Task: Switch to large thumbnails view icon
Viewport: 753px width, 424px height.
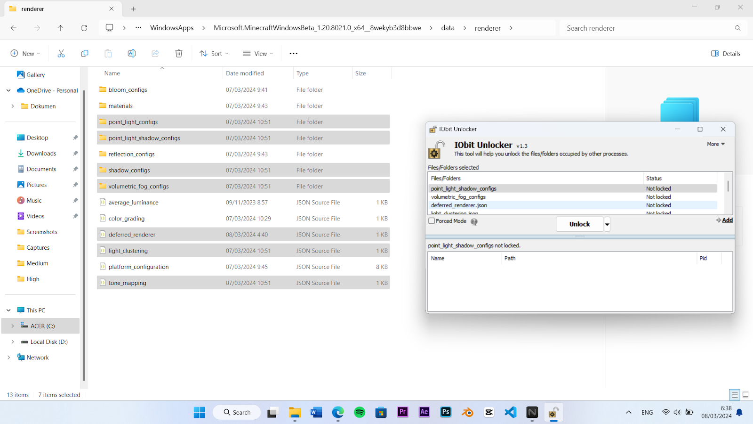Action: (745, 395)
